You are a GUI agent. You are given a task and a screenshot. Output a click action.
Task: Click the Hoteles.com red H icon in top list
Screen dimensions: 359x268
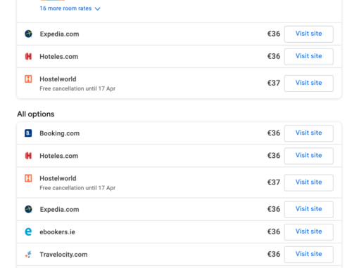point(28,56)
